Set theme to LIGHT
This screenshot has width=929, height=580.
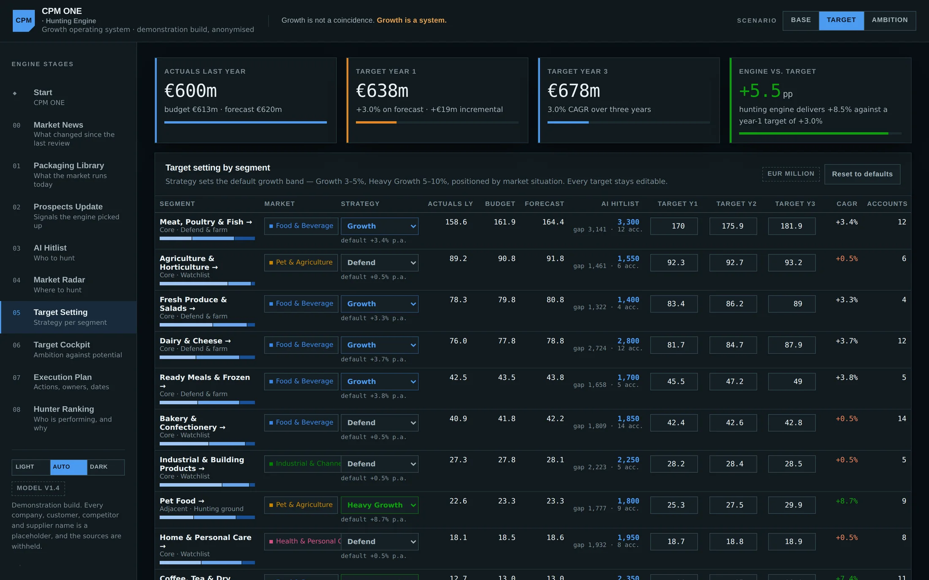31,467
